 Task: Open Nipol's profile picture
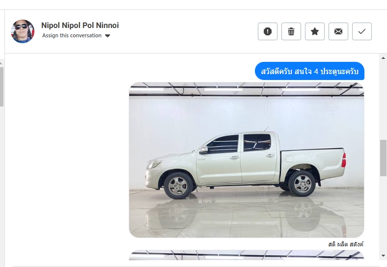[x=23, y=31]
